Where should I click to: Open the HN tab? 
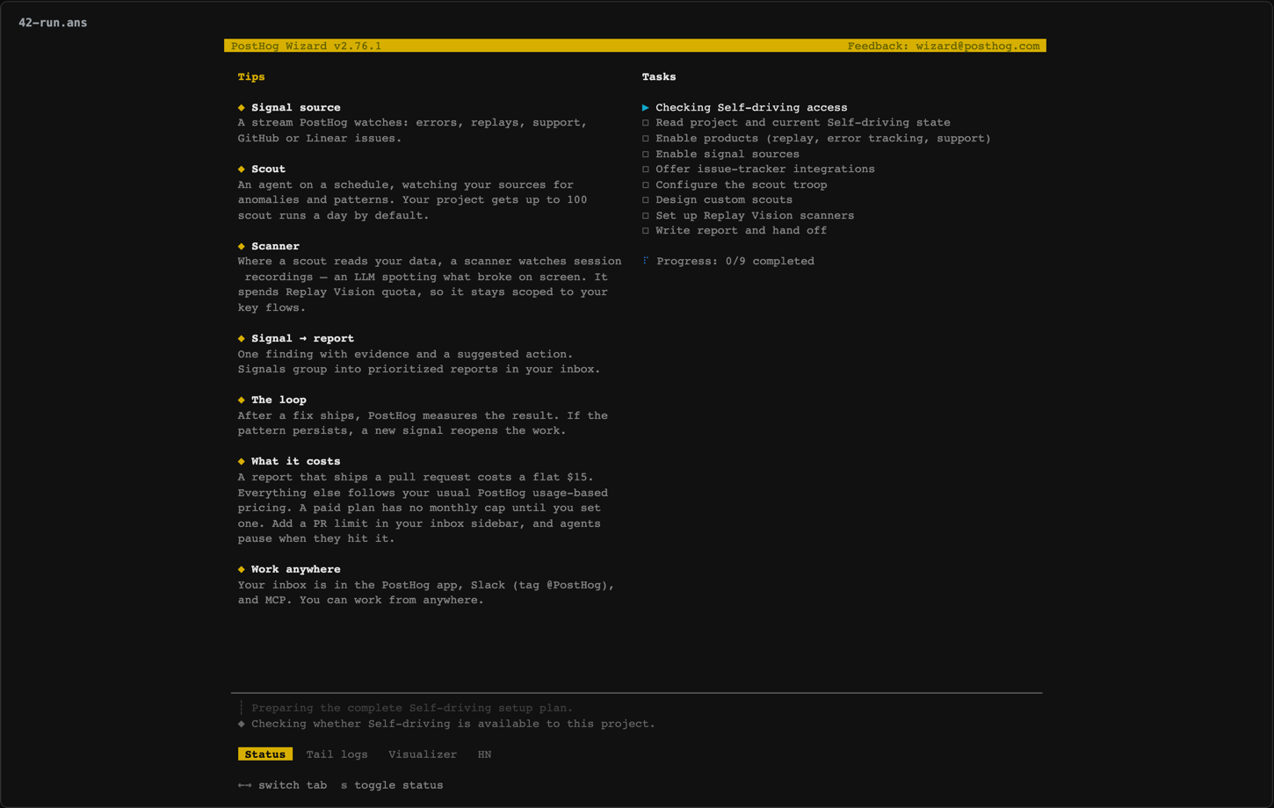click(x=484, y=754)
